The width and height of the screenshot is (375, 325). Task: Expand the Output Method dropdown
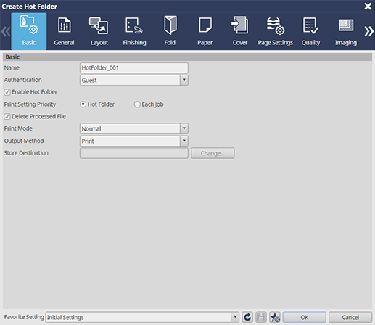tap(184, 141)
